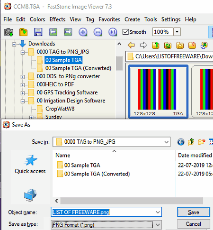
Task: Open View Menu icon in Save As dialog
Action: [x=211, y=142]
